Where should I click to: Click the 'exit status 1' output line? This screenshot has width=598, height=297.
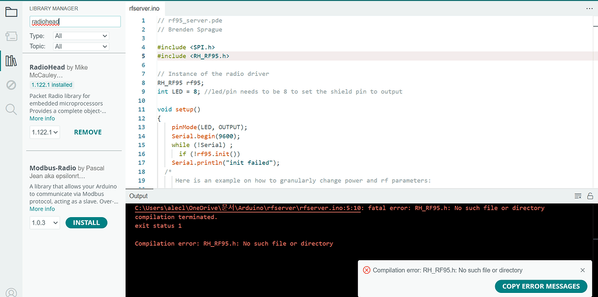coord(158,226)
